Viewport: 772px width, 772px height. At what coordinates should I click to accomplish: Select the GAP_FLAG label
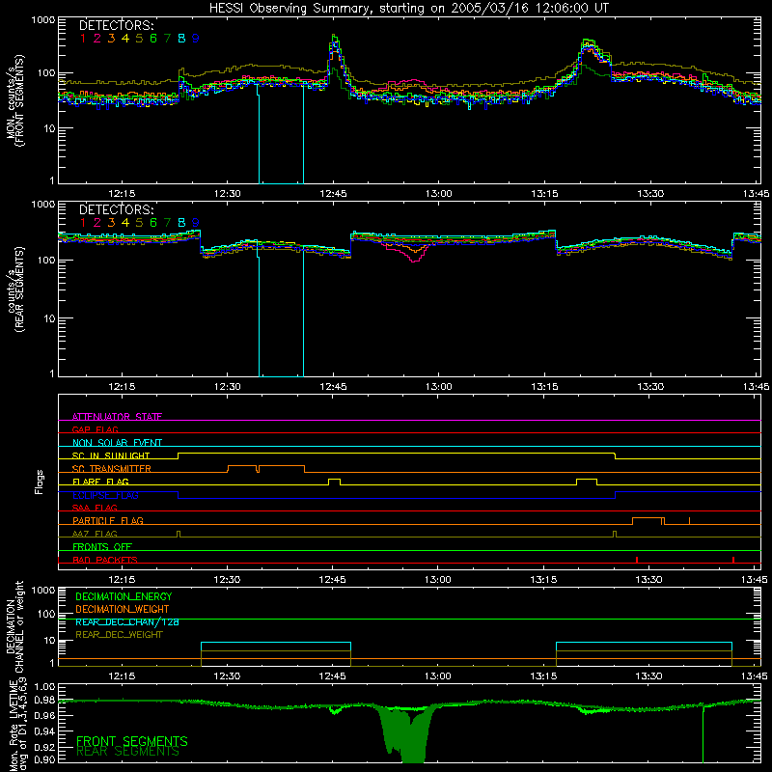coord(95,429)
